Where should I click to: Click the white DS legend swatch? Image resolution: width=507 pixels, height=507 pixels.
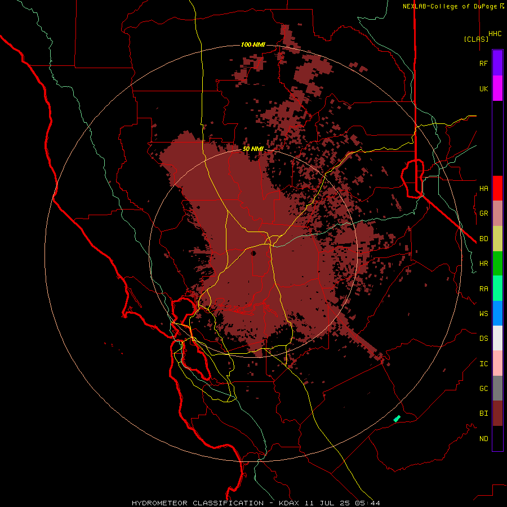coord(497,338)
